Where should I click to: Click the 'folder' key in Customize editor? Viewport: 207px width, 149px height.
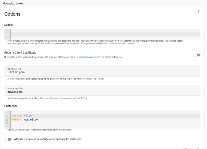coord(16,120)
